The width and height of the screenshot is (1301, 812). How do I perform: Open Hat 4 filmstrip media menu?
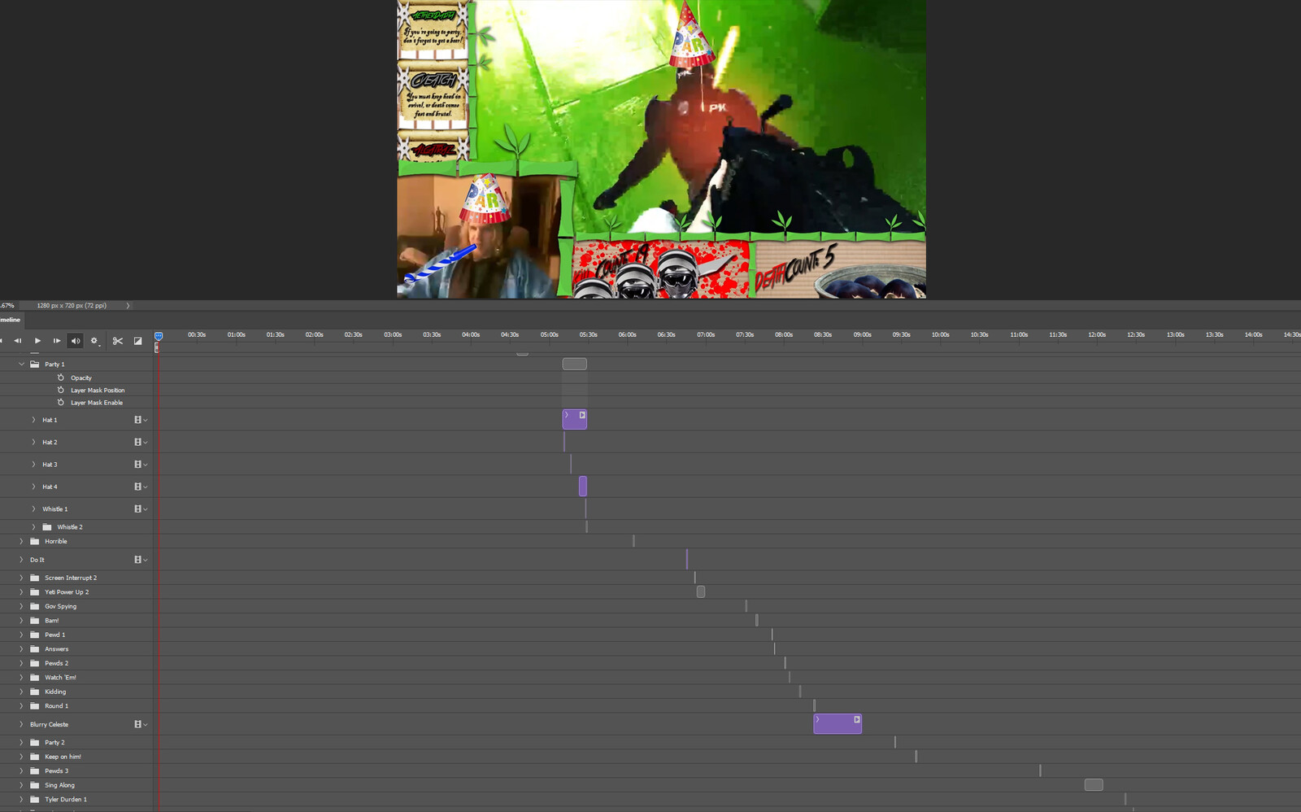pyautogui.click(x=140, y=487)
